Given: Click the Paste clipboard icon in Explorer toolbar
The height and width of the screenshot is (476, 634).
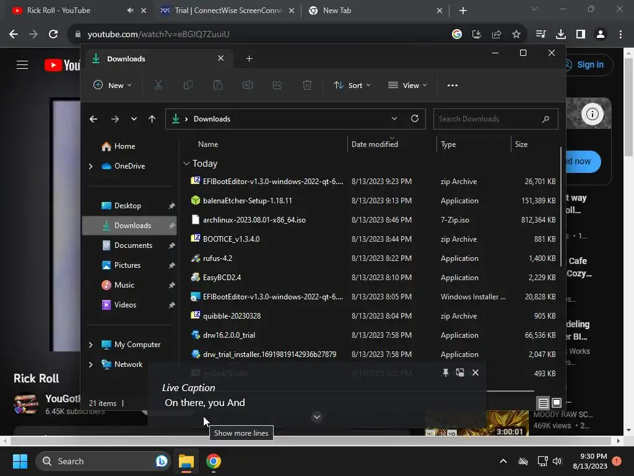Looking at the screenshot, I should (x=218, y=85).
